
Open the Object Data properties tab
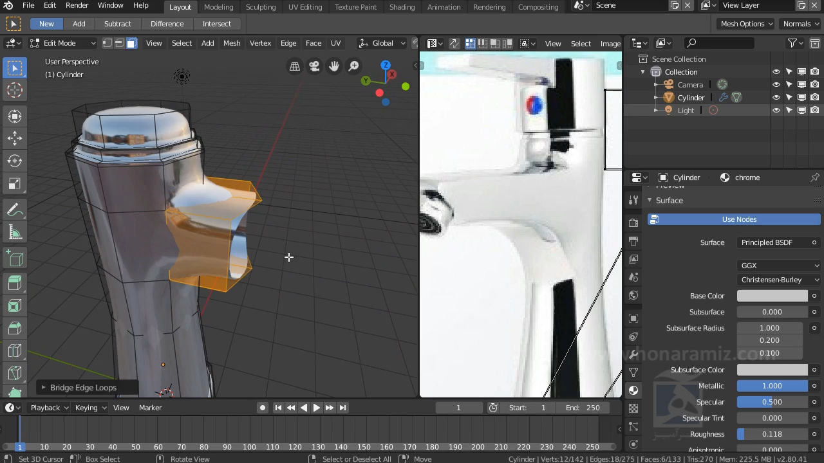pos(633,372)
